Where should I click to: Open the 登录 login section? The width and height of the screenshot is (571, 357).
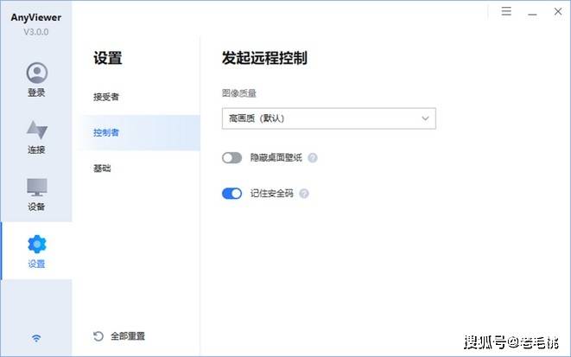point(36,80)
